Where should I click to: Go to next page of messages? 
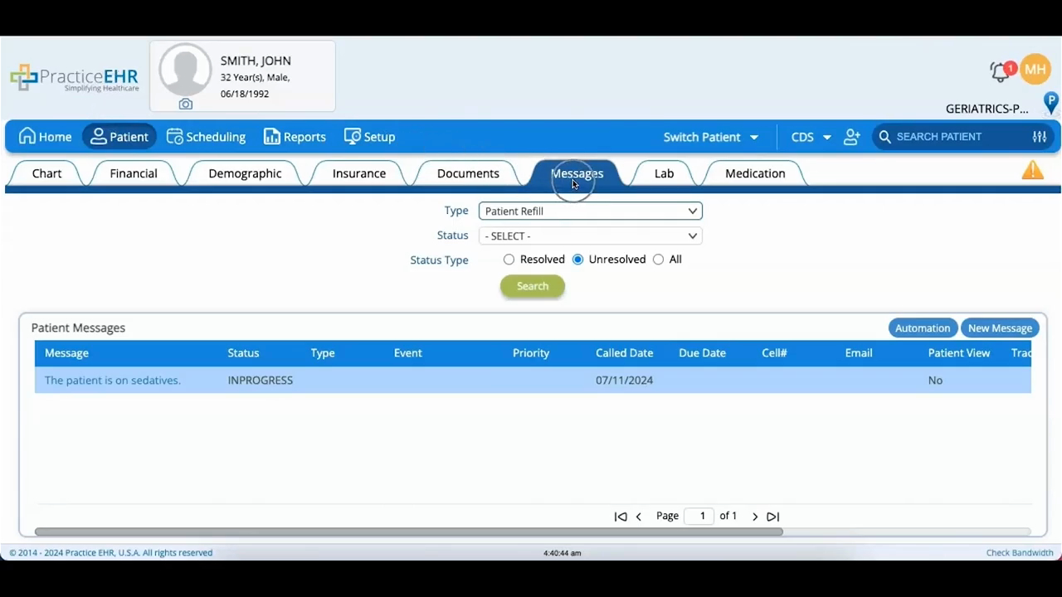755,517
